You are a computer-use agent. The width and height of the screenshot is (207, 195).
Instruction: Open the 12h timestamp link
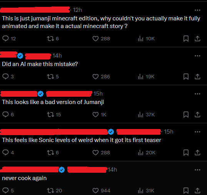point(77,10)
